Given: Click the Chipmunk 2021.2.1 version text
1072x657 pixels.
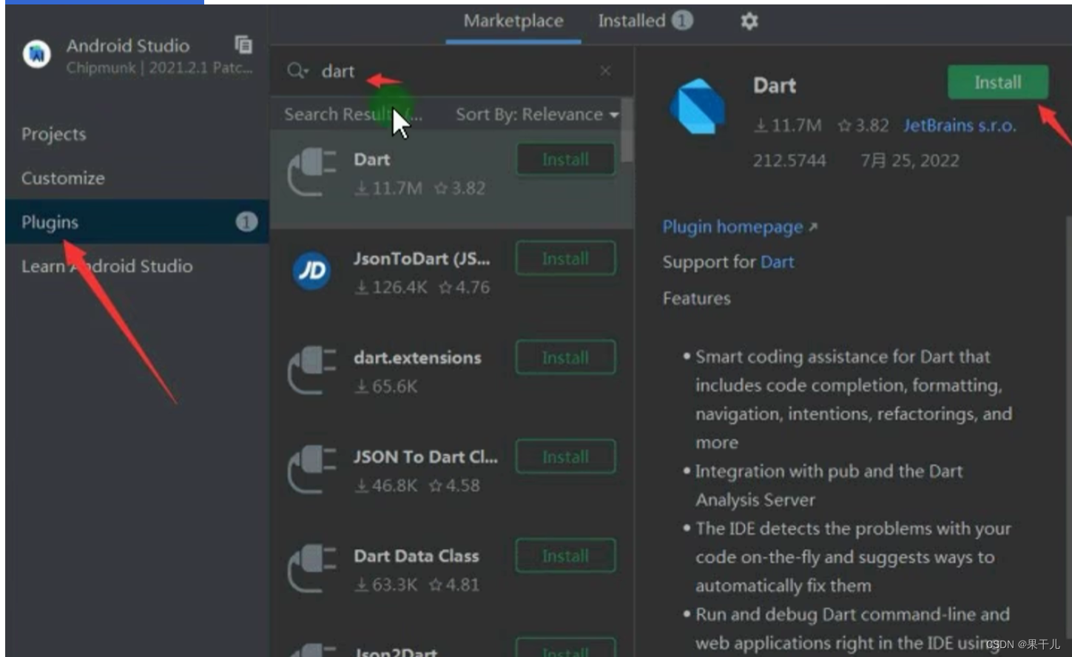Looking at the screenshot, I should pos(159,68).
